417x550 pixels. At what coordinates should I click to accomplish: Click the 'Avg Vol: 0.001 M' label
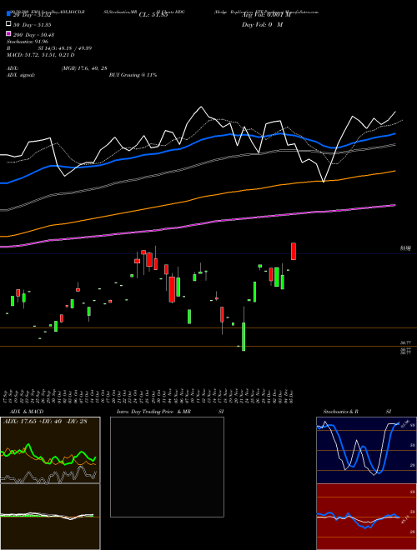[266, 15]
